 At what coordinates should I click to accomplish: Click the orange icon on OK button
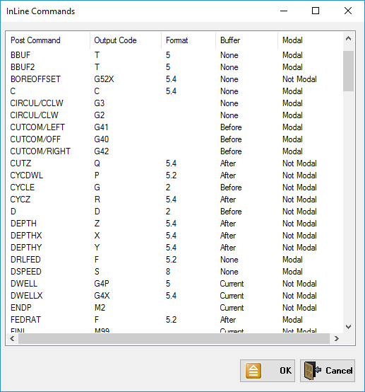(x=253, y=371)
